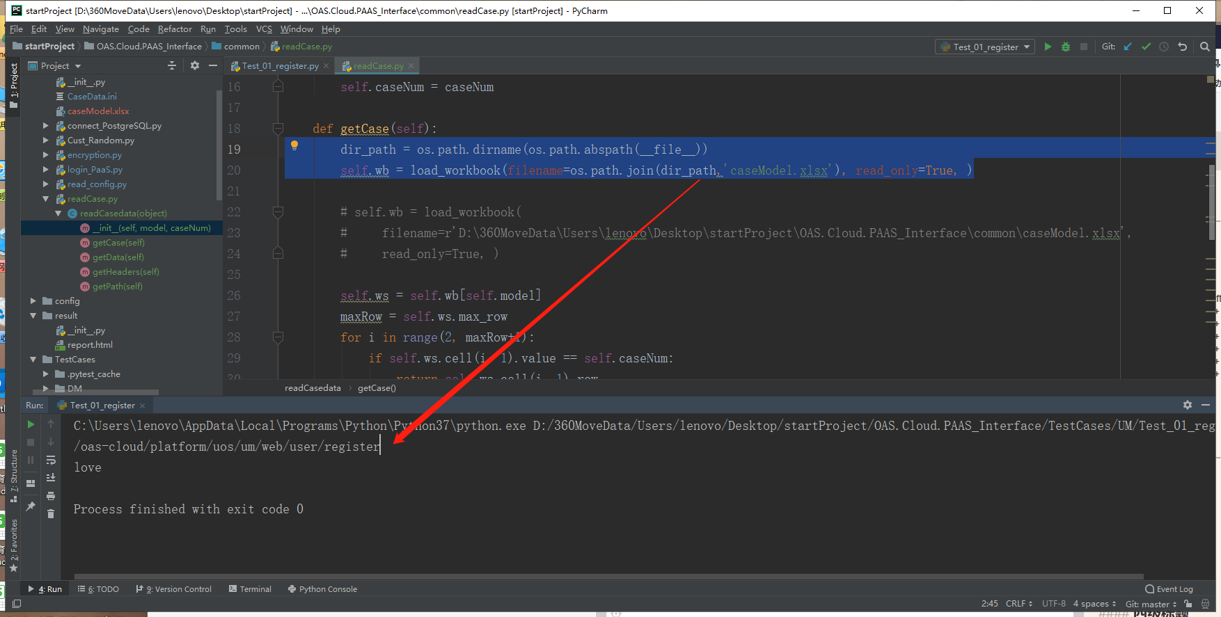The height and width of the screenshot is (617, 1221).
Task: Open the Python Console tool window
Action: pyautogui.click(x=322, y=589)
